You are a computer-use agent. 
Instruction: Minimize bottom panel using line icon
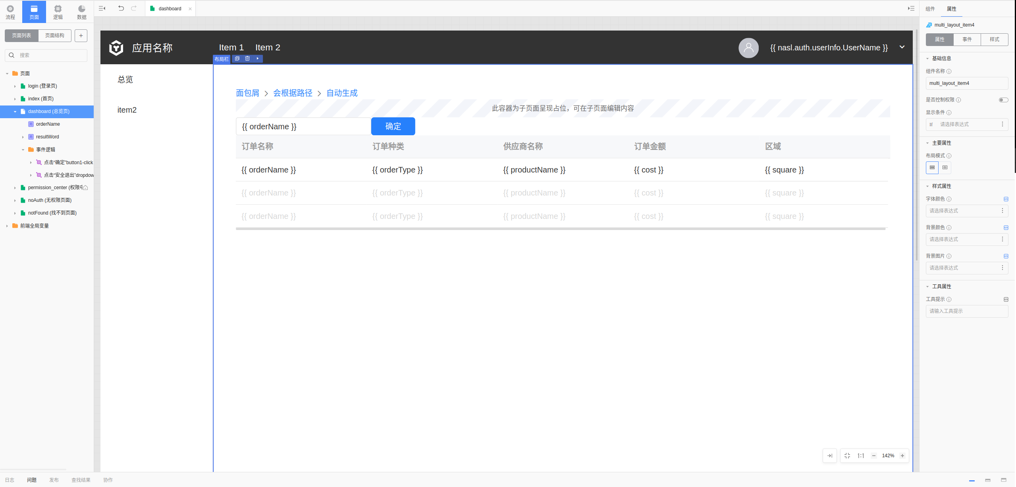[972, 480]
